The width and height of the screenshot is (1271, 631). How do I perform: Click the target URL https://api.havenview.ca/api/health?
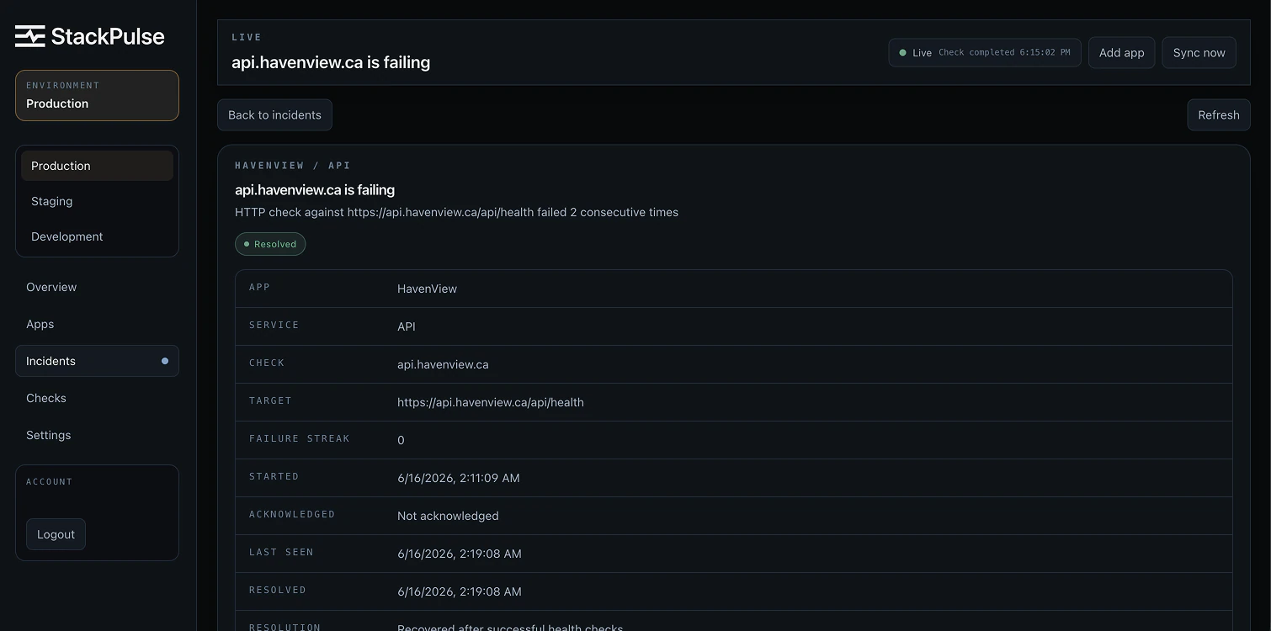pyautogui.click(x=491, y=402)
